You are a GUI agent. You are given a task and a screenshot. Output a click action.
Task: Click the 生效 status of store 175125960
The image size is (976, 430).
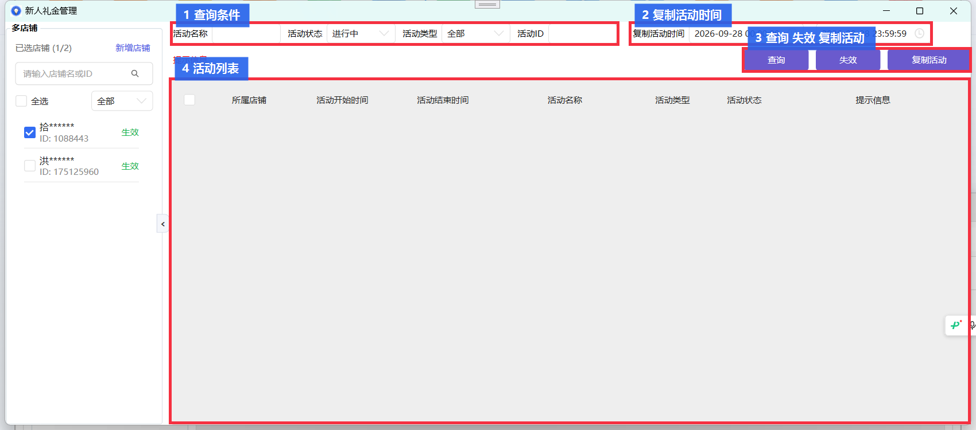tap(130, 166)
